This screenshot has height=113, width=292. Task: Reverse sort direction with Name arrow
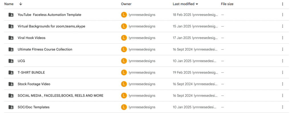point(21,4)
